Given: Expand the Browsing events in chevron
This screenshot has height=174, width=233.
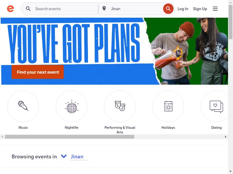Looking at the screenshot, I should [64, 156].
